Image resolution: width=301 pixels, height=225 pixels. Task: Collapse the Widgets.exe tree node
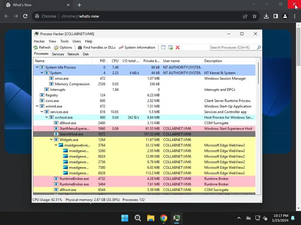pyautogui.click(x=51, y=139)
